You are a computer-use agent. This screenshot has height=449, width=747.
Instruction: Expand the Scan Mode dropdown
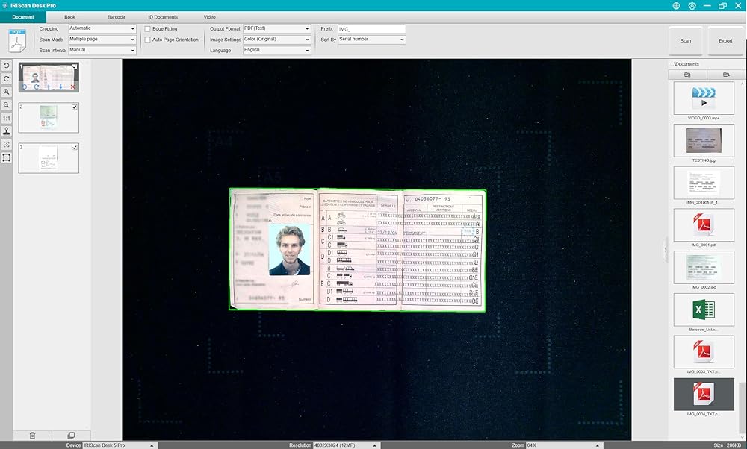[102, 40]
